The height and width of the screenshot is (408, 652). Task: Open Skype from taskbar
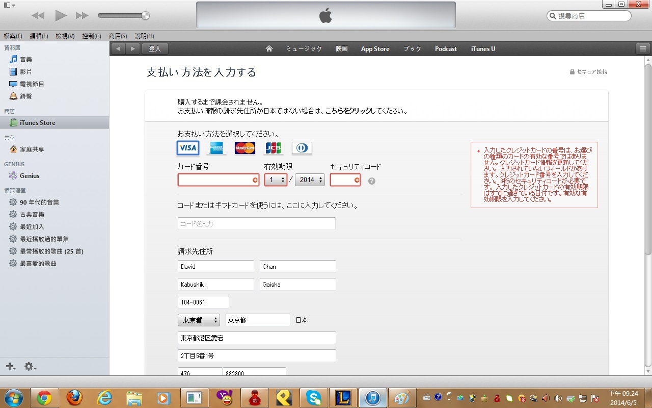[313, 398]
